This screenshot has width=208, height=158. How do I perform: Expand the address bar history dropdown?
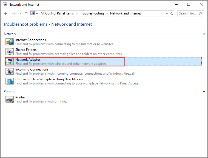[x=167, y=13]
